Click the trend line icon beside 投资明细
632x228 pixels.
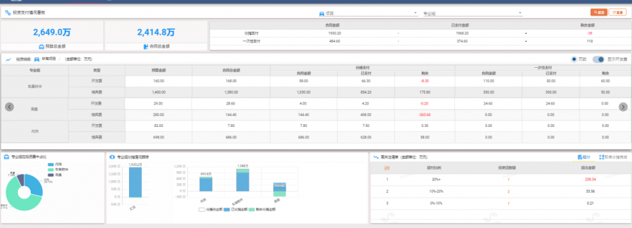[x=9, y=60]
